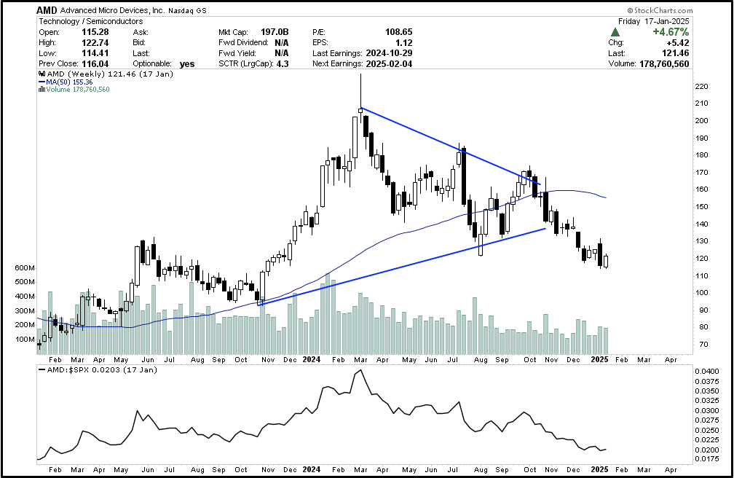Click the Fwd Yield N/A value
This screenshot has height=478, width=734.
click(281, 53)
